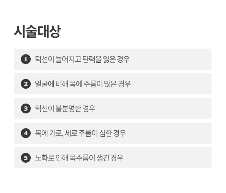Image resolution: width=226 pixels, height=193 pixels.
Task: Click the text 얼굴에 비해 목에 주름이 많은 경우
Action: 83,84
